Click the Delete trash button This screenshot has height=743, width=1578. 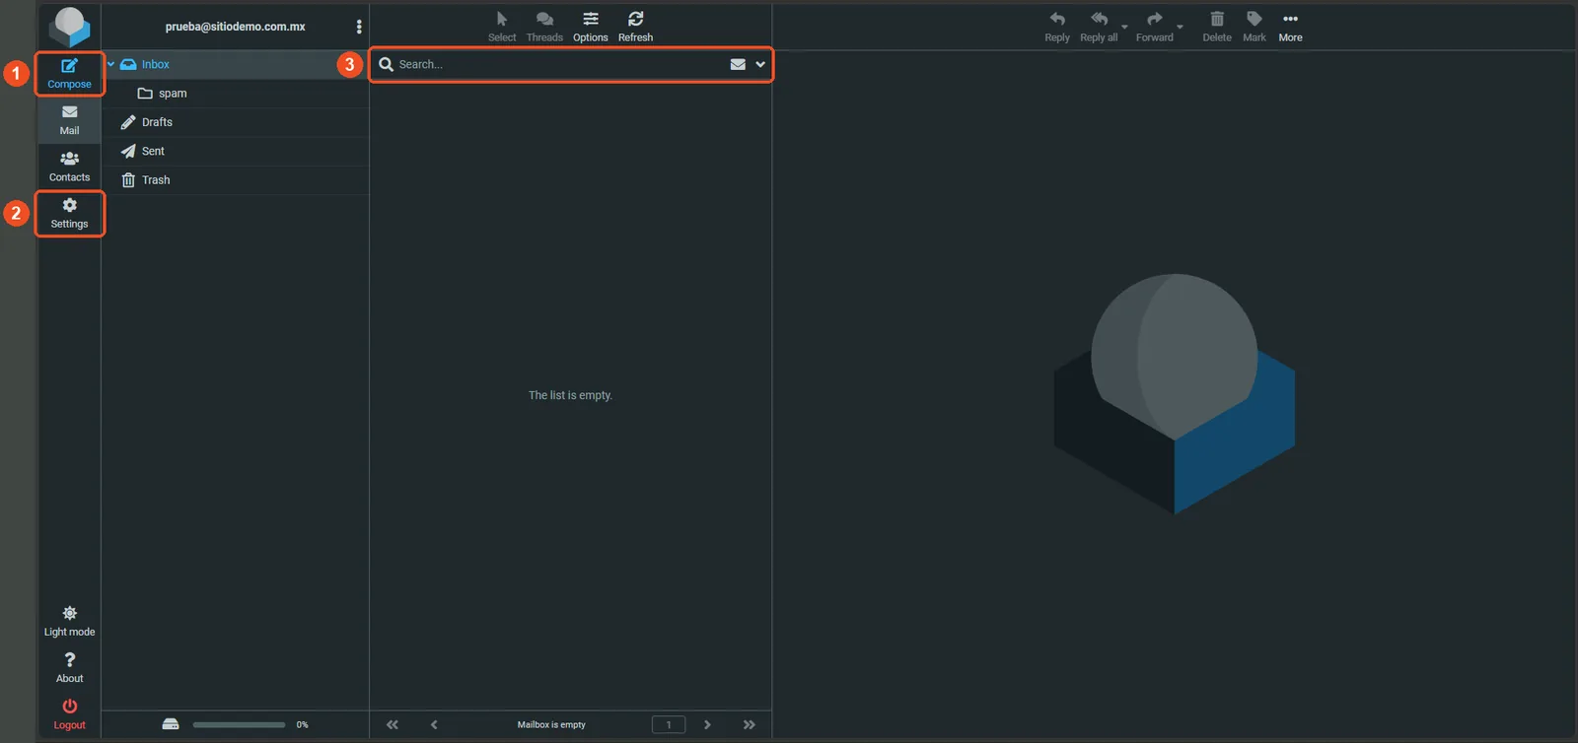tap(1217, 27)
